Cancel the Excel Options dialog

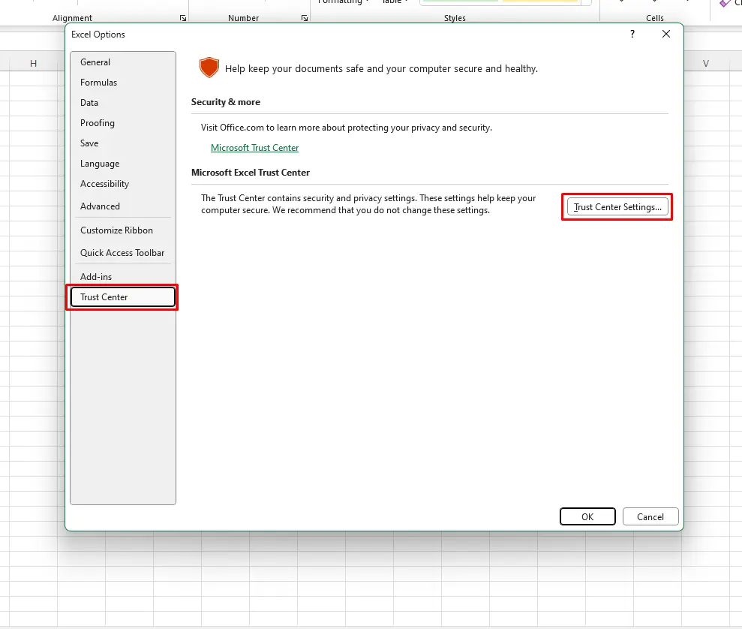pos(650,516)
